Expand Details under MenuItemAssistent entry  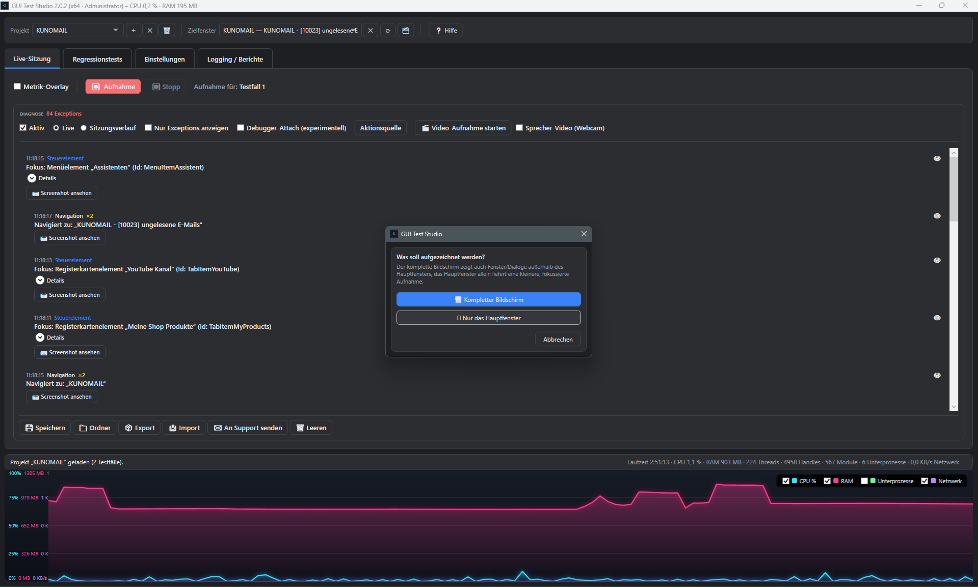point(32,178)
